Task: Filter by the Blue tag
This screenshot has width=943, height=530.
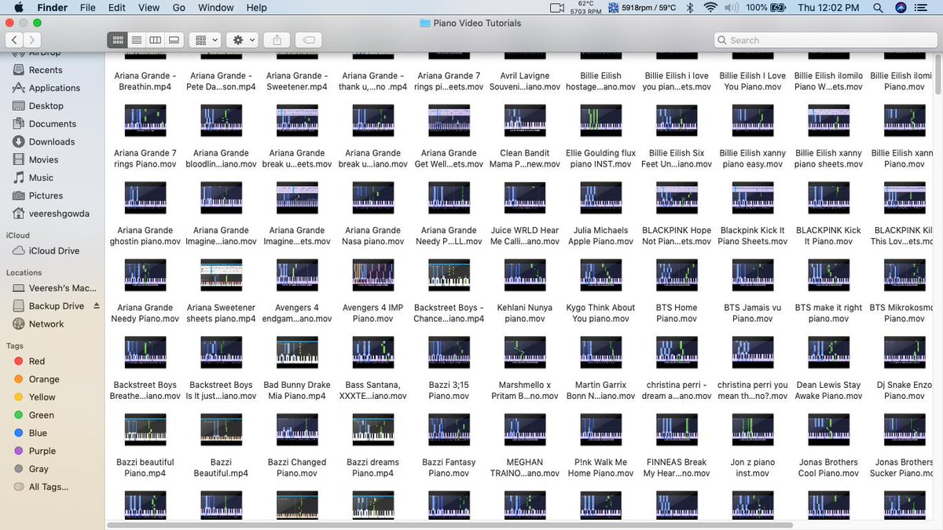Action: click(38, 433)
